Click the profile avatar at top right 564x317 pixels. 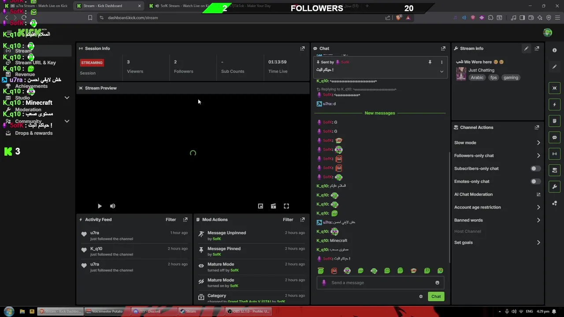tap(548, 33)
